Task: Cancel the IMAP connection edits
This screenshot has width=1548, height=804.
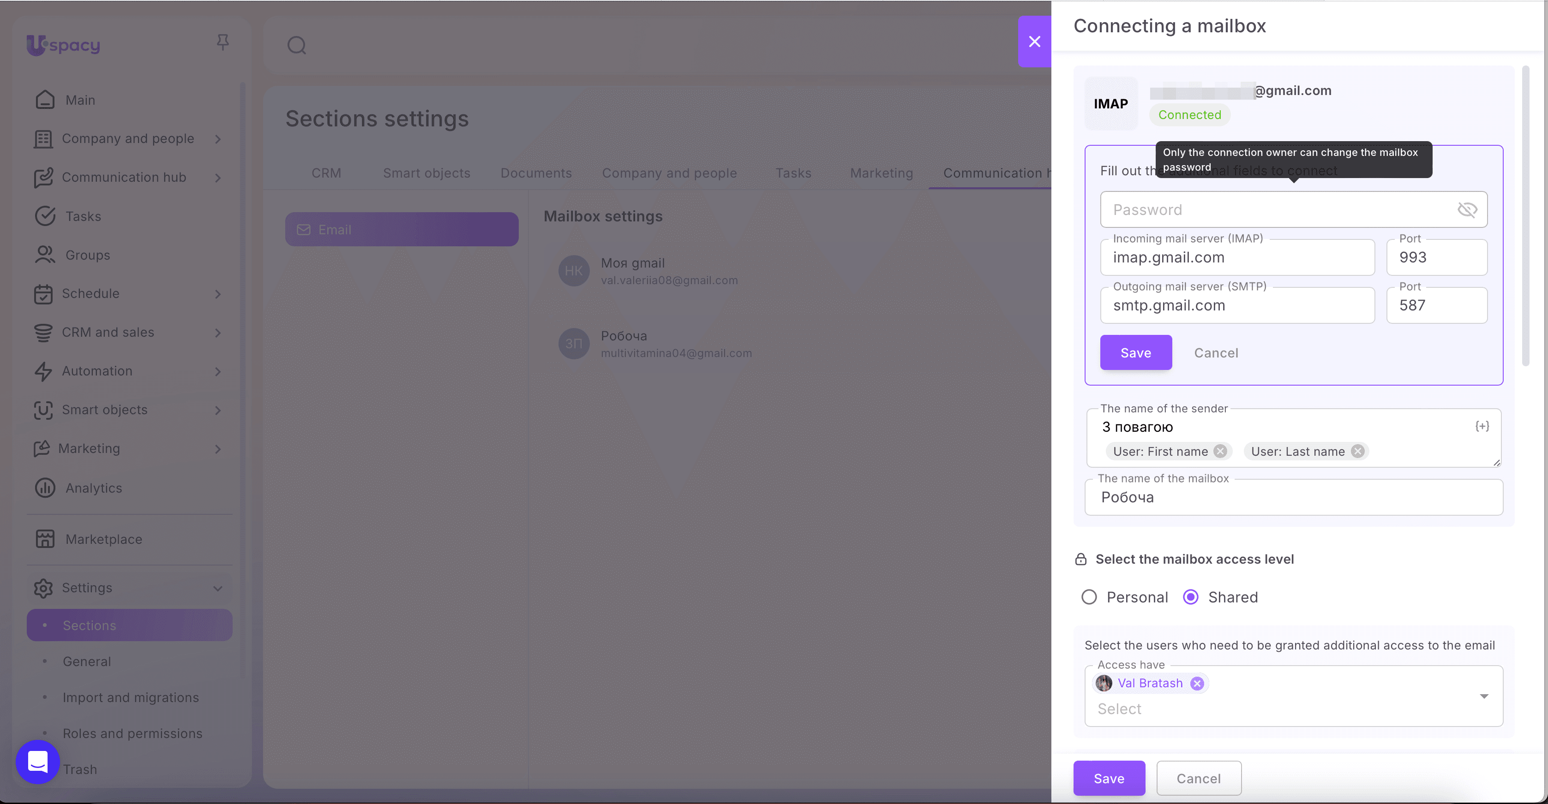Action: tap(1216, 352)
